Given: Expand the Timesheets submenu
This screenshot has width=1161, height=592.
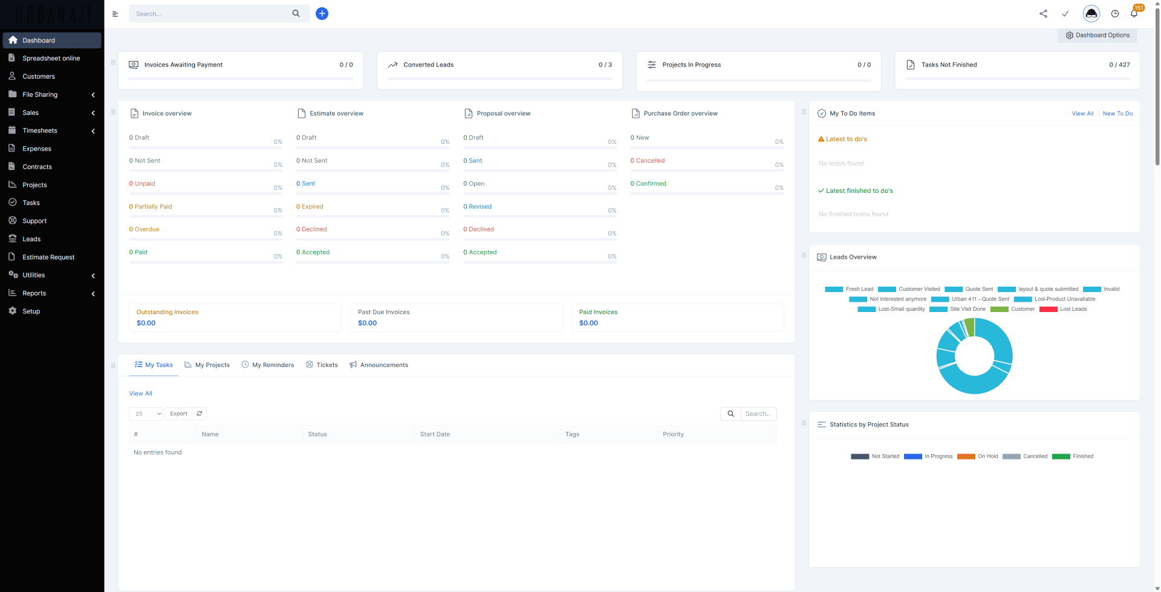Looking at the screenshot, I should (93, 131).
